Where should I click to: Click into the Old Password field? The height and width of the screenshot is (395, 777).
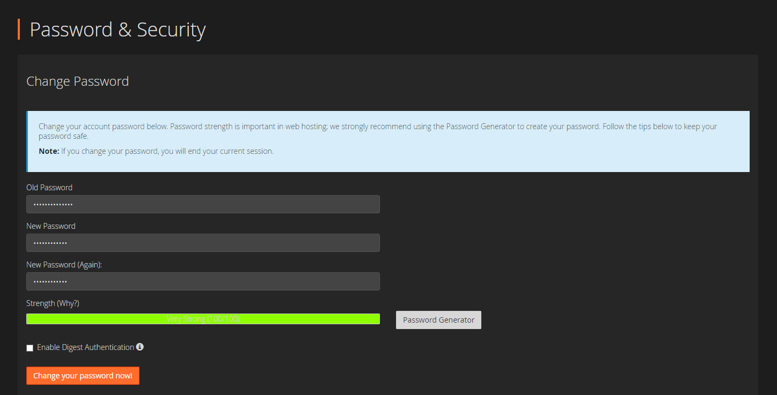click(203, 204)
